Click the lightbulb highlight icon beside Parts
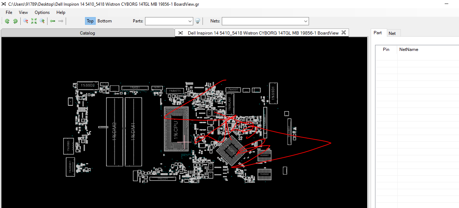The width and height of the screenshot is (459, 208). tap(198, 21)
